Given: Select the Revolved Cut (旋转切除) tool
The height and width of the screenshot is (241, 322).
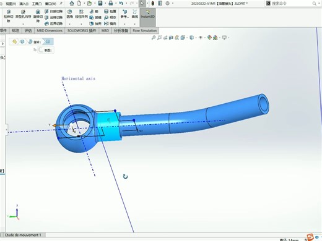Looking at the screenshot, I should tap(38, 16).
